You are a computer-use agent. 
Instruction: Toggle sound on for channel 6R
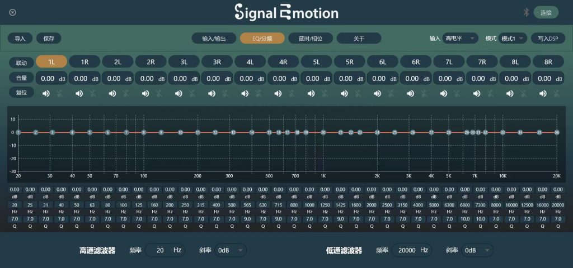point(410,94)
